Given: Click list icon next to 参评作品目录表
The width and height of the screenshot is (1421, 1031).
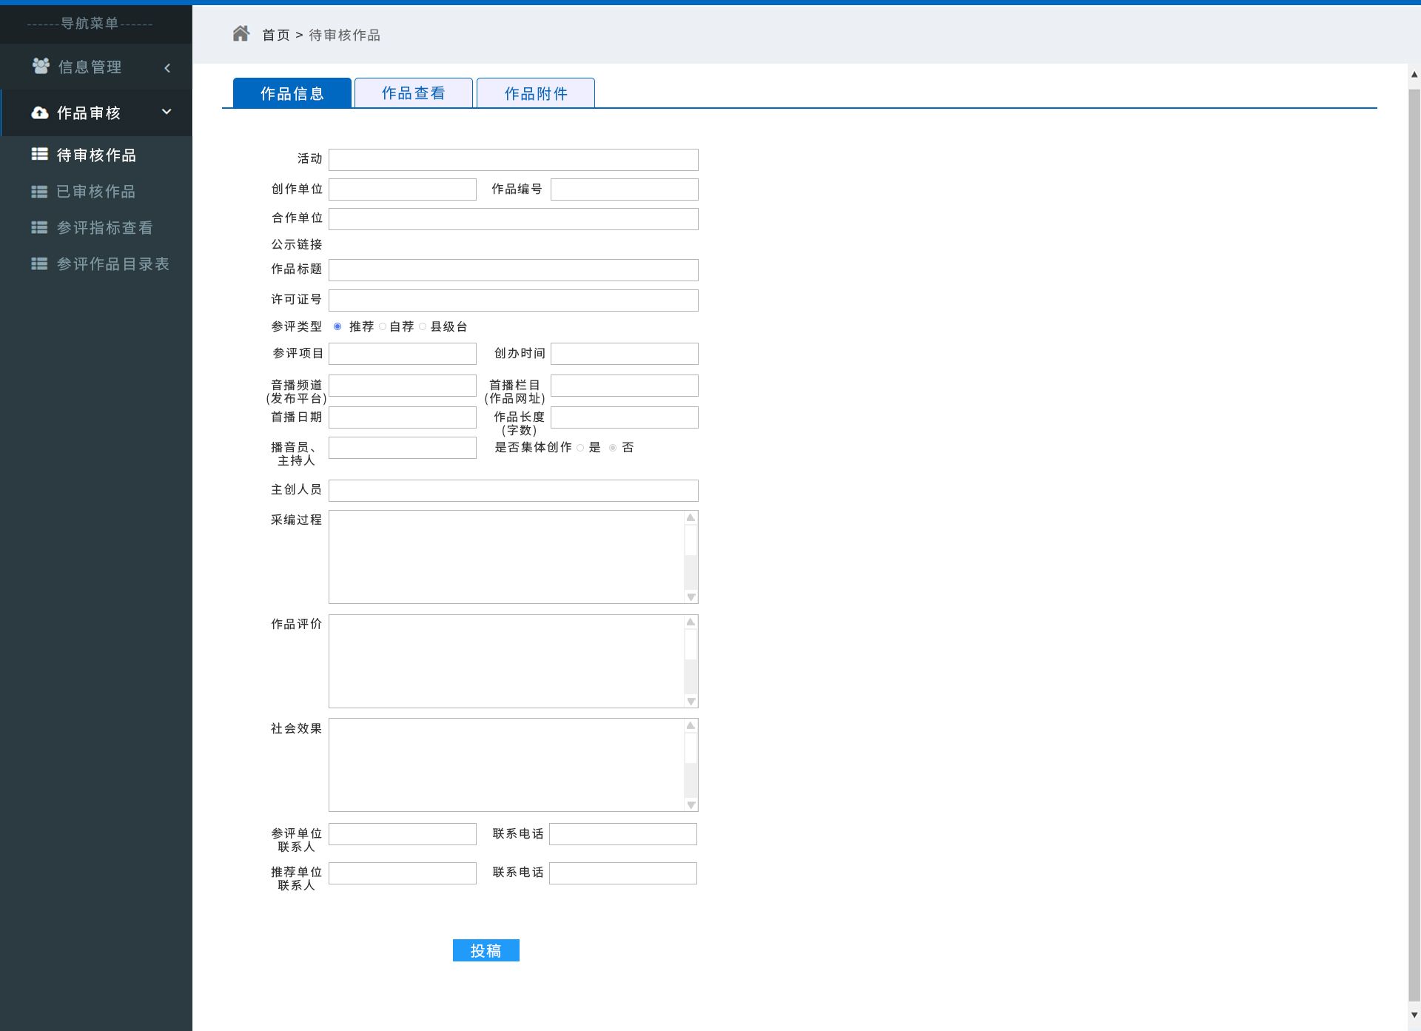Looking at the screenshot, I should tap(39, 263).
